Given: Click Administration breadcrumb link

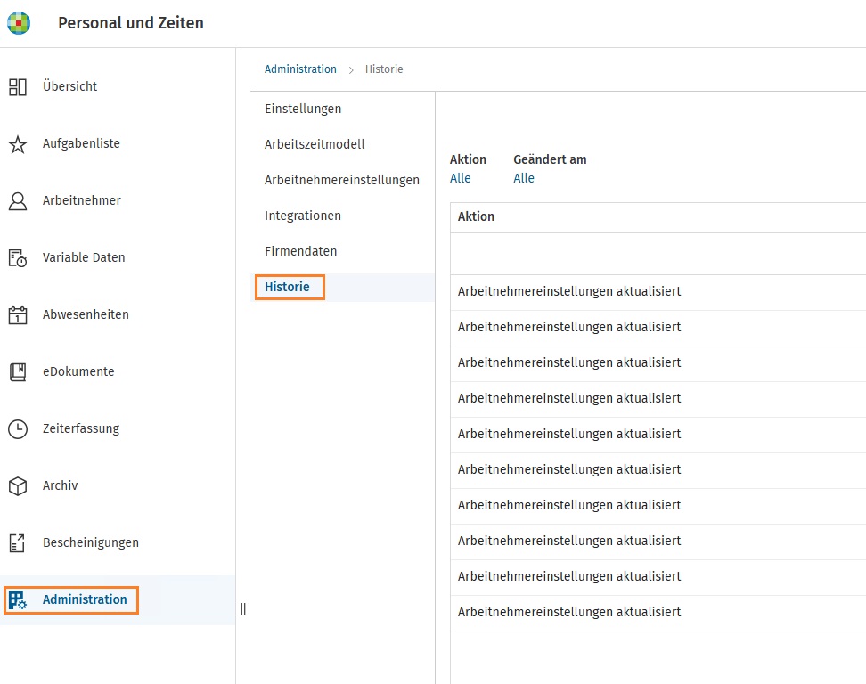Looking at the screenshot, I should (x=300, y=69).
